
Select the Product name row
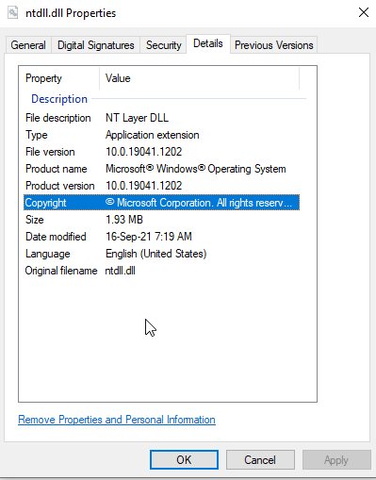162,169
